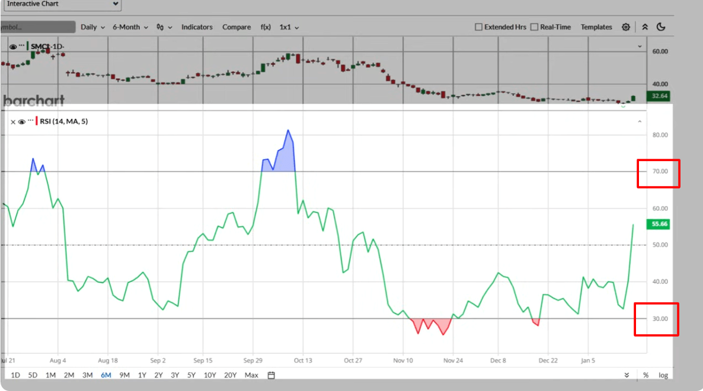Toggle visibility of the SMCI price series eye icon
This screenshot has height=391, width=703.
(13, 47)
